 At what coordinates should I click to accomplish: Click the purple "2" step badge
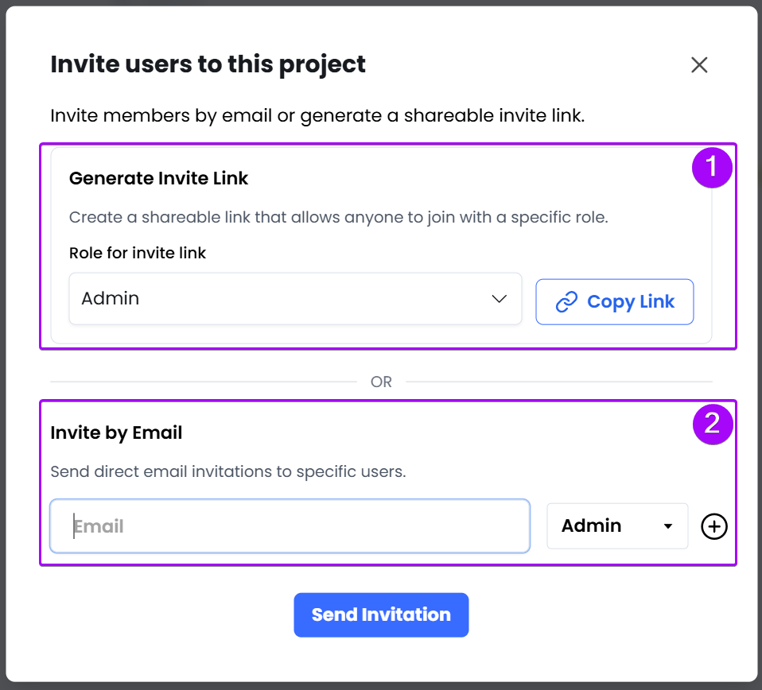click(x=713, y=425)
